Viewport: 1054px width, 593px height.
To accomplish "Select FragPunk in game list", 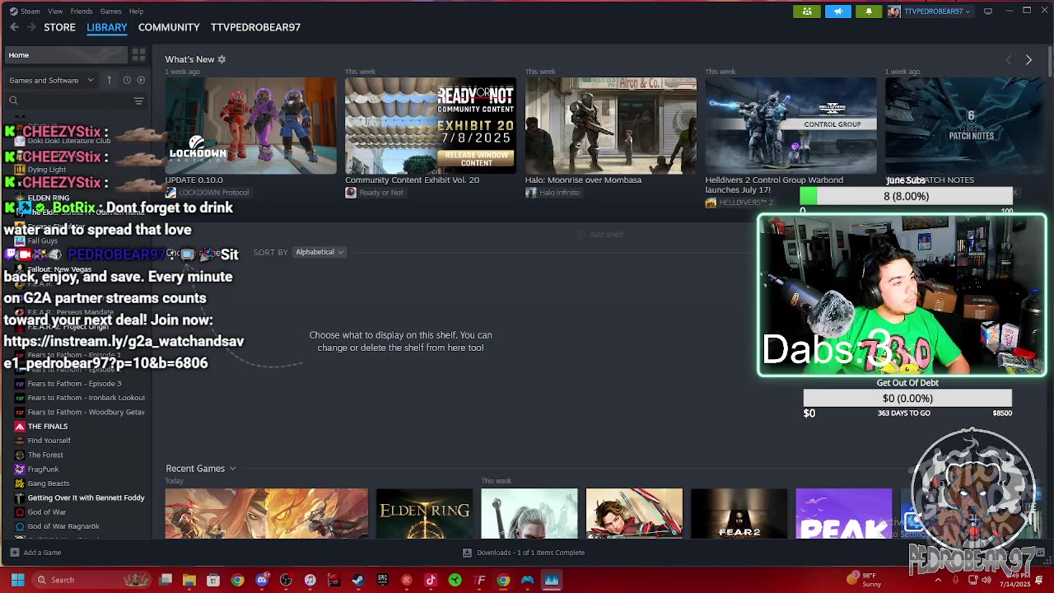I will 43,469.
